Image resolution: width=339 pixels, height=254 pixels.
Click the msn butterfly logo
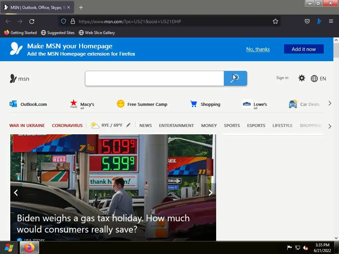click(20, 79)
